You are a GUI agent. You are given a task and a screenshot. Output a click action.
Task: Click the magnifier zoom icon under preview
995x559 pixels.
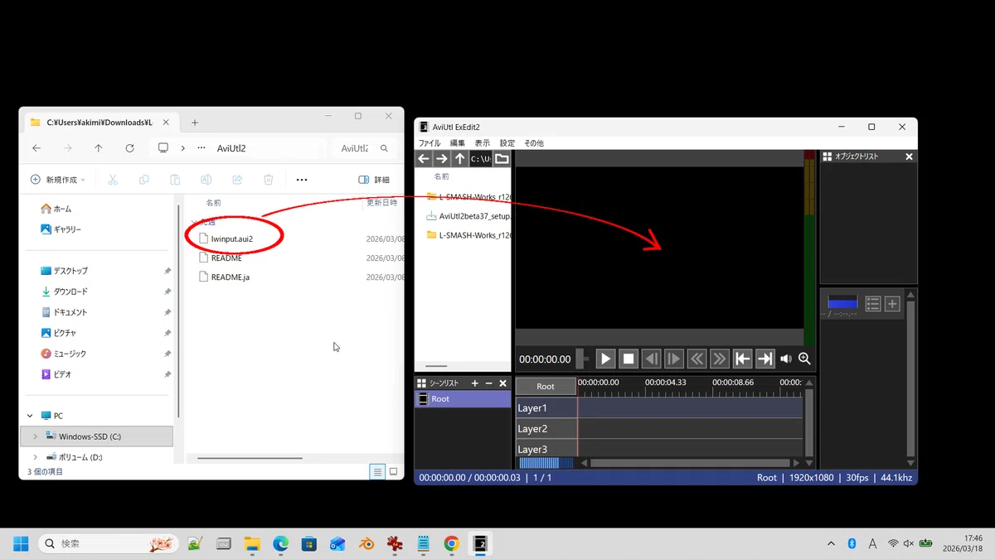(x=804, y=359)
